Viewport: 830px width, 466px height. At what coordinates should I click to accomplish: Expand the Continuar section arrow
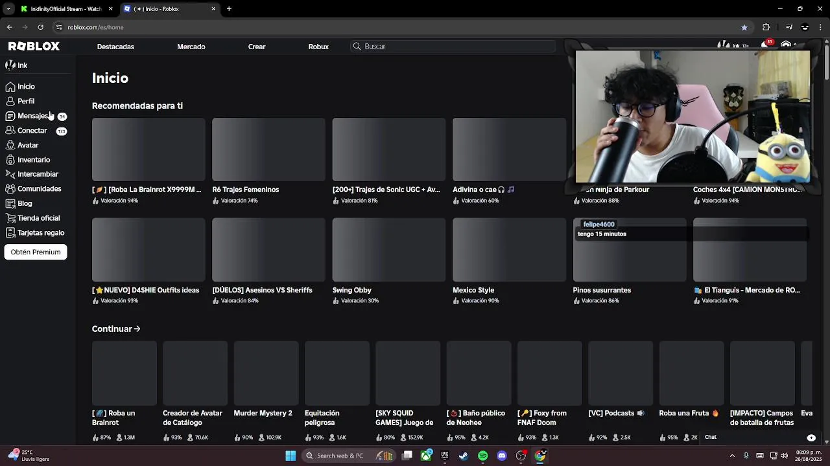[137, 329]
